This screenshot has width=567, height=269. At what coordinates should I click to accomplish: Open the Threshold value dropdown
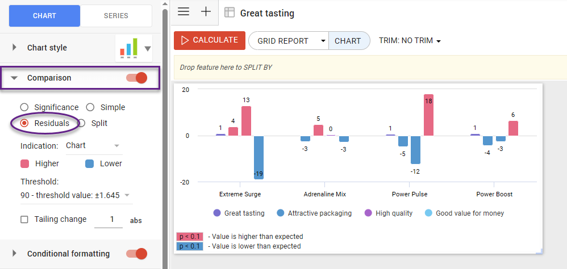tap(76, 195)
